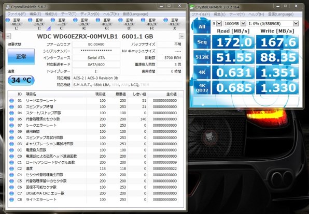Click the firmware field 80.00A80

pyautogui.click(x=96, y=44)
